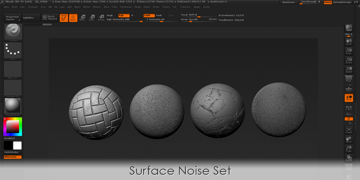360x180 pixels.
Task: Toggle the Floor grid icon
Action: point(349,88)
